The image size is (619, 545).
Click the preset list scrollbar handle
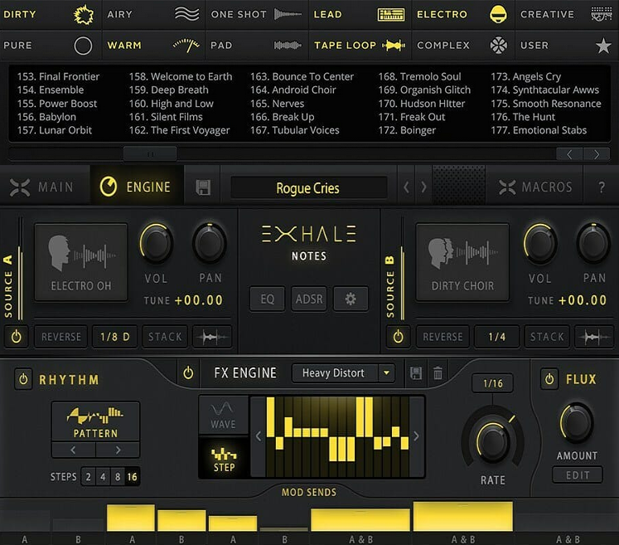tap(150, 153)
